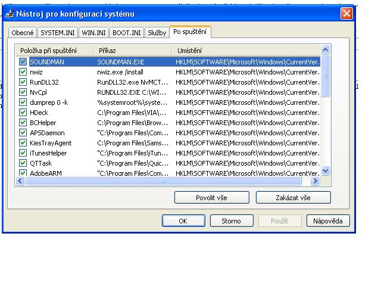
Task: Uncheck the nwiz startup item
Action: (23, 72)
